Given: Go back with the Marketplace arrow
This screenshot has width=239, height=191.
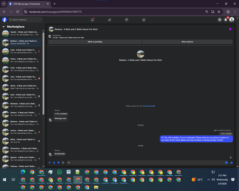Looking at the screenshot, I should click(x=4, y=27).
